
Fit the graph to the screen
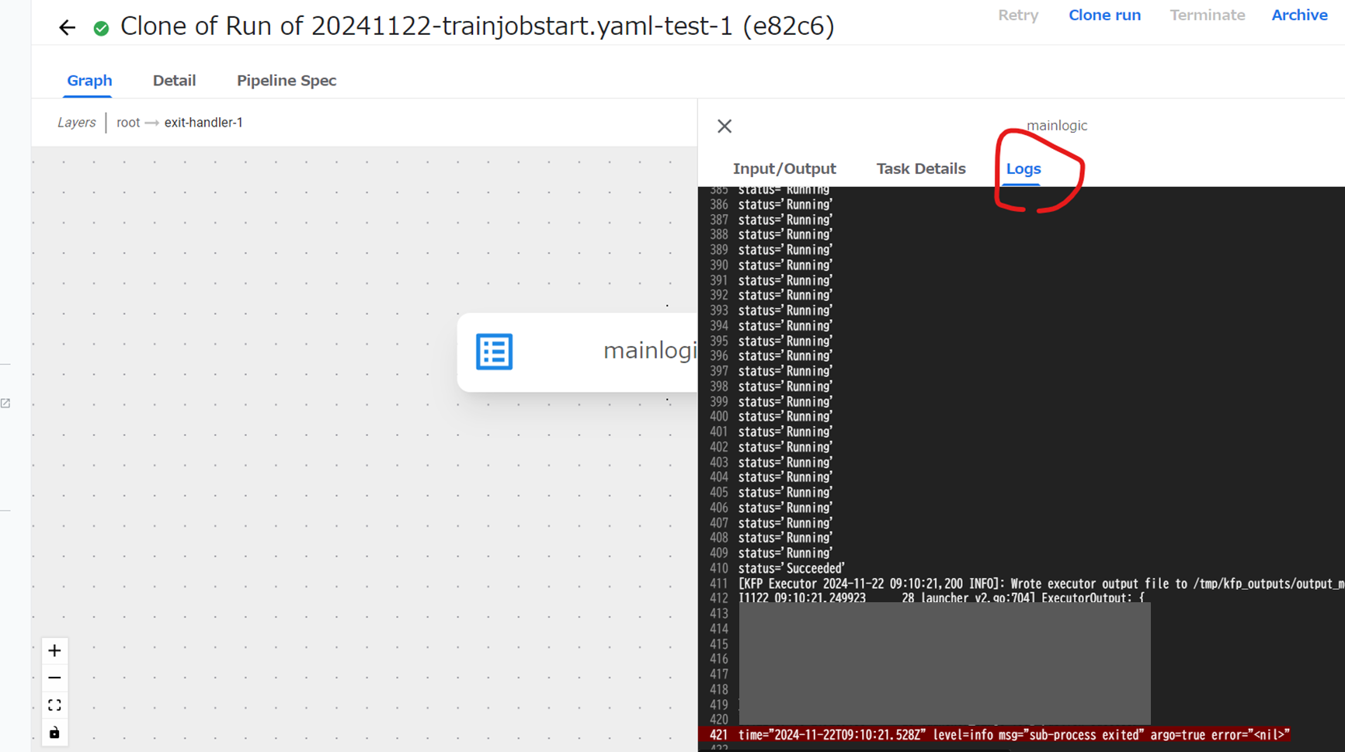[x=54, y=705]
